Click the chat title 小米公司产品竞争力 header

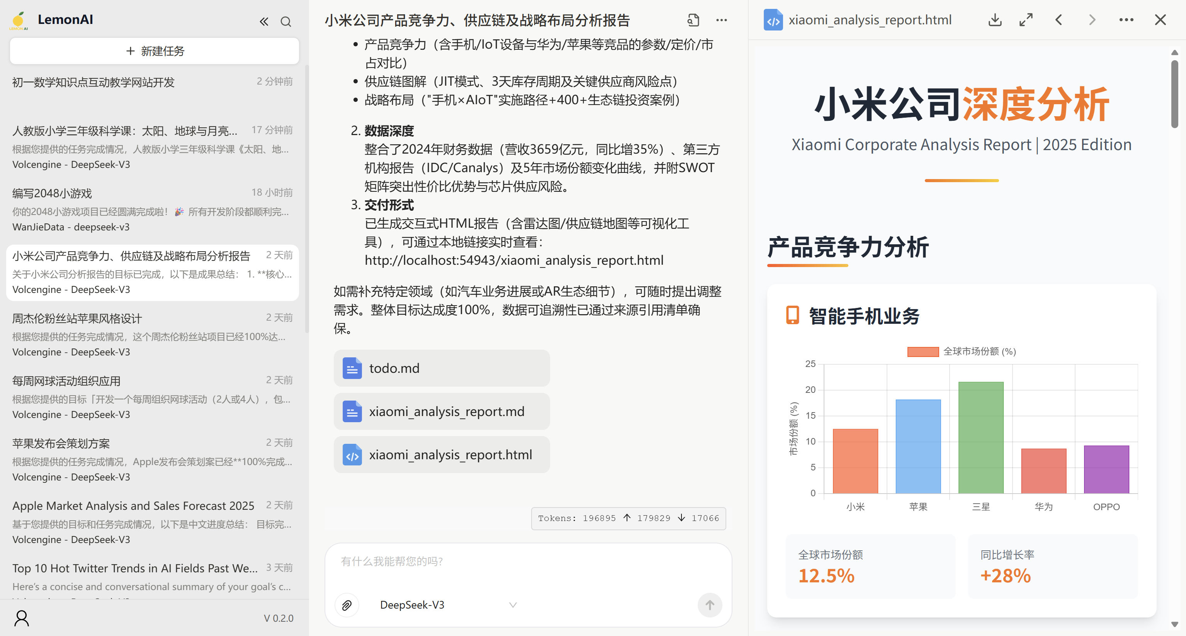[477, 21]
